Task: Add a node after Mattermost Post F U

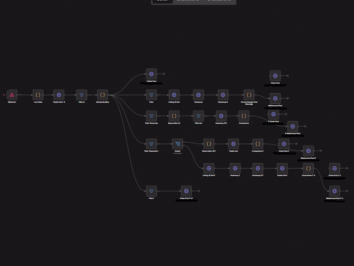Action: (347, 191)
